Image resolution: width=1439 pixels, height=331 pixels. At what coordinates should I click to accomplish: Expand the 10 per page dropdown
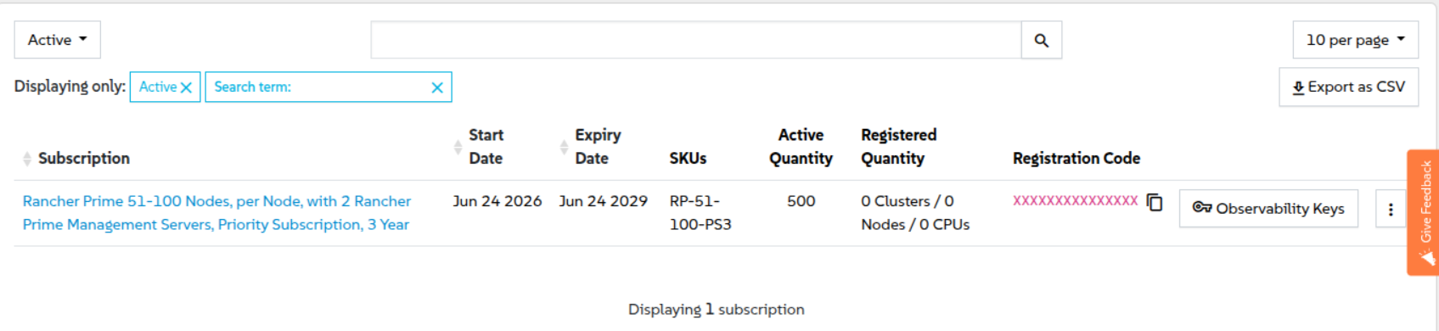[x=1355, y=40]
